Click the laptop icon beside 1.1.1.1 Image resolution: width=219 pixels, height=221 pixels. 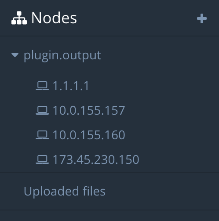42,86
